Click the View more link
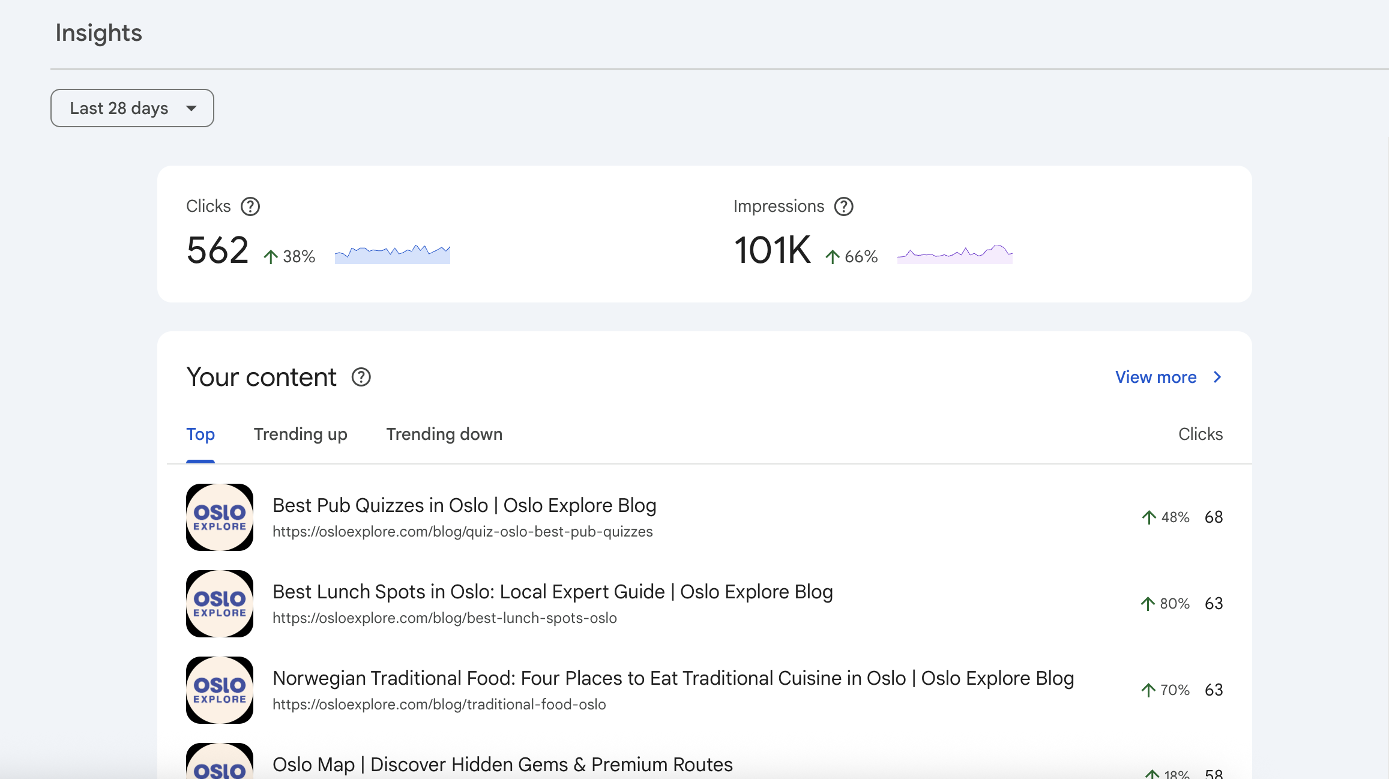Viewport: 1389px width, 779px height. [1156, 377]
